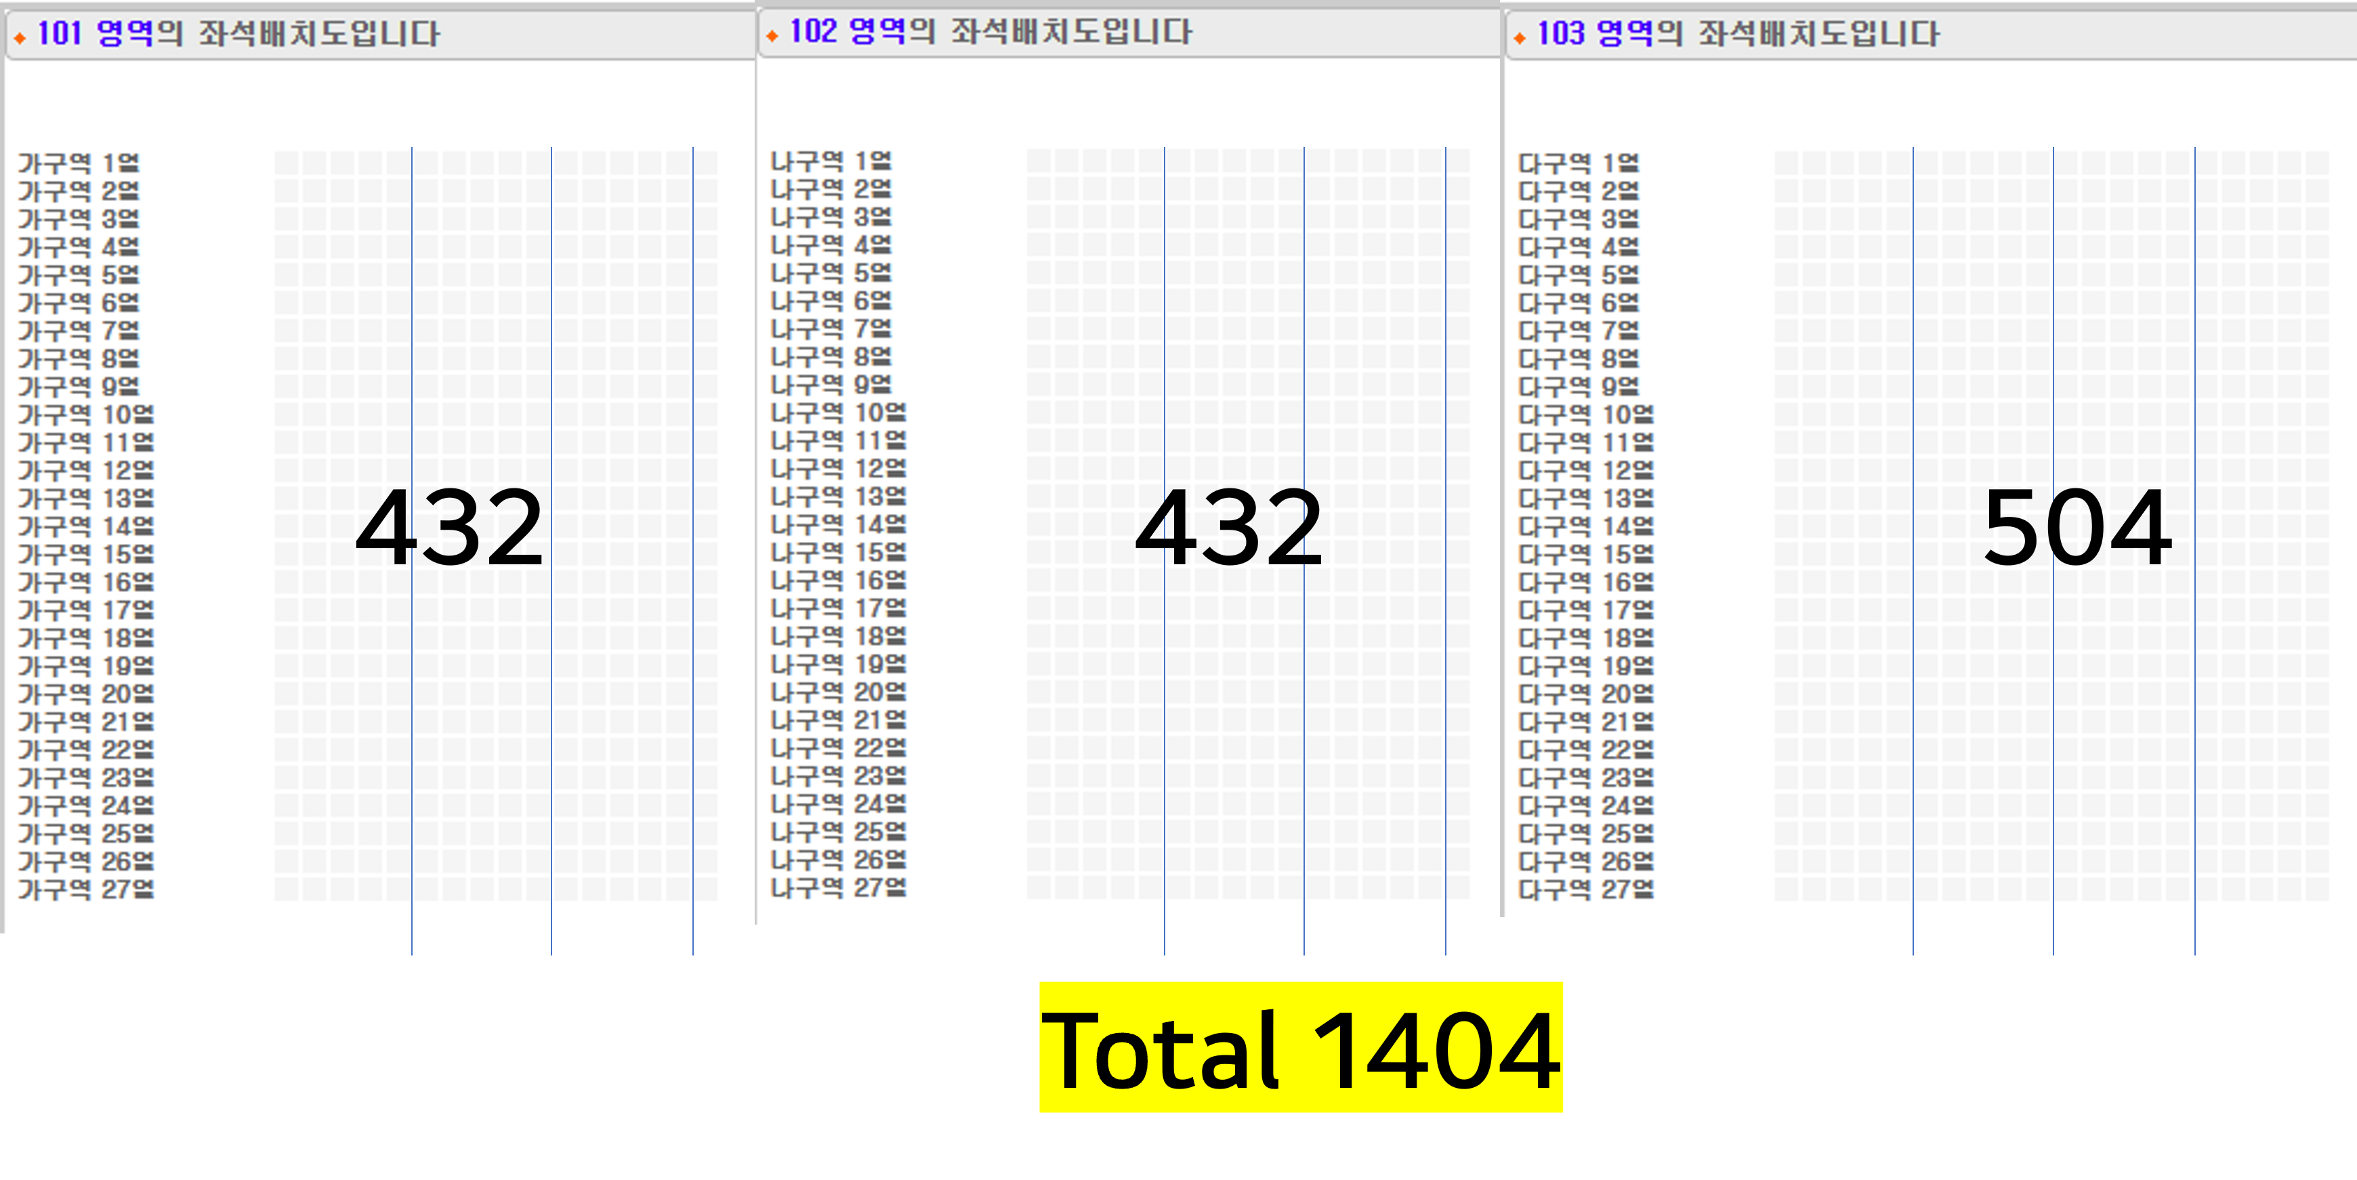Select row label 가구역 13열
2357x1180 pixels.
86,499
